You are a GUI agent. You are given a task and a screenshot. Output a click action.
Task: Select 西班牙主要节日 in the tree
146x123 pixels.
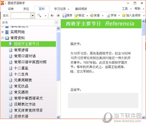tap(28, 44)
